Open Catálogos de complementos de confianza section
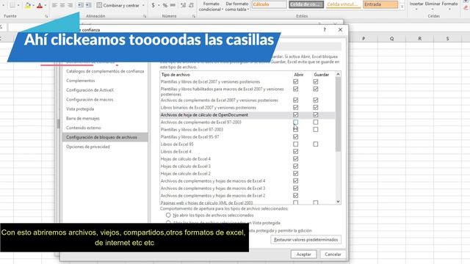The image size is (470, 264). 105,71
